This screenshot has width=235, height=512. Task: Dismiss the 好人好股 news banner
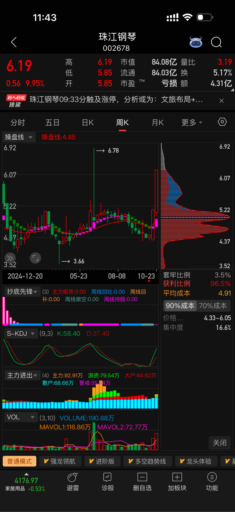222,101
